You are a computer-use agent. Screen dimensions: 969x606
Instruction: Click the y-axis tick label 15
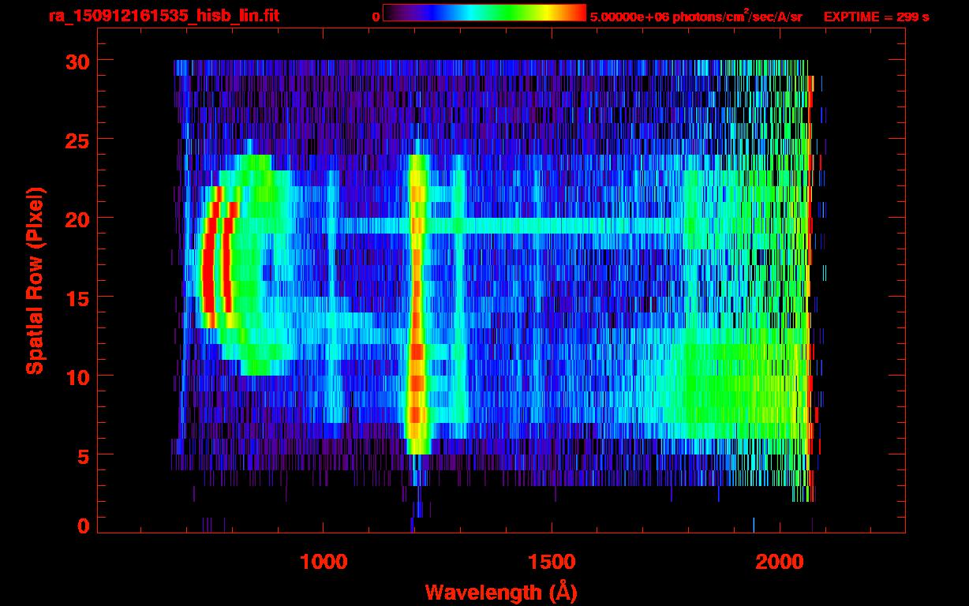pos(78,297)
